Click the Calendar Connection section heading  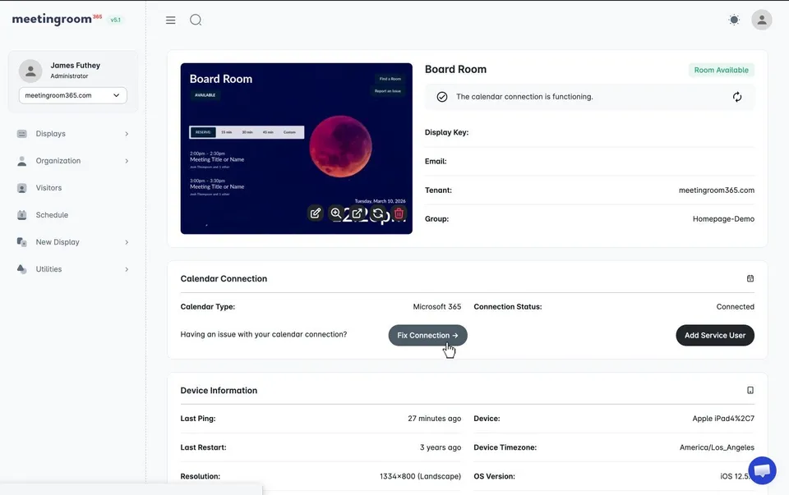click(x=224, y=279)
